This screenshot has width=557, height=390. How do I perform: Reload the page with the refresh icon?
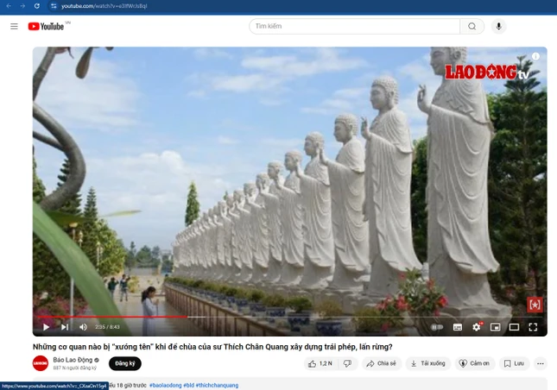(36, 6)
